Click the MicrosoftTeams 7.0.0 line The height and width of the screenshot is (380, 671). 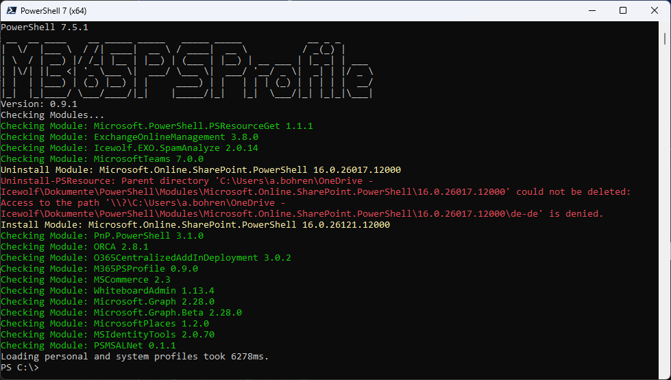tap(102, 159)
